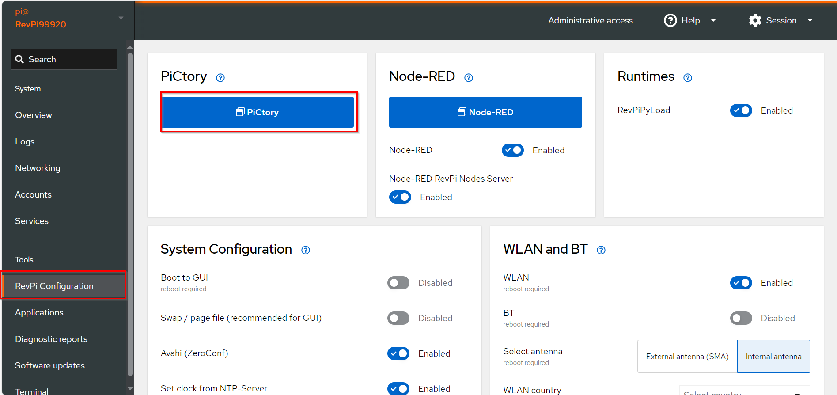
Task: Open the Node-RED section help icon
Action: click(469, 78)
